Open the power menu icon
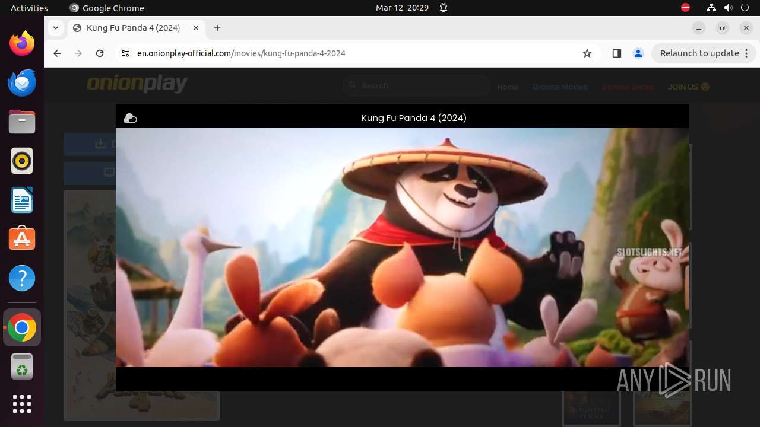 [746, 8]
